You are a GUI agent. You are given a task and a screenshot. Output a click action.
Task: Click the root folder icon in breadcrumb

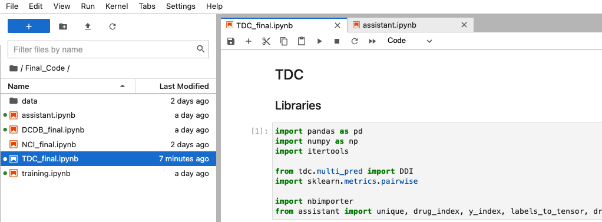tap(14, 68)
